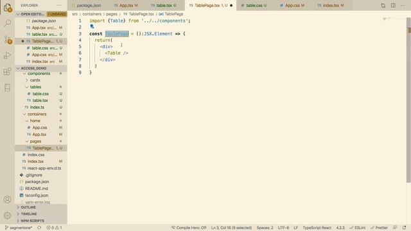Collapse the components folder
The image size is (411, 231).
point(41,73)
